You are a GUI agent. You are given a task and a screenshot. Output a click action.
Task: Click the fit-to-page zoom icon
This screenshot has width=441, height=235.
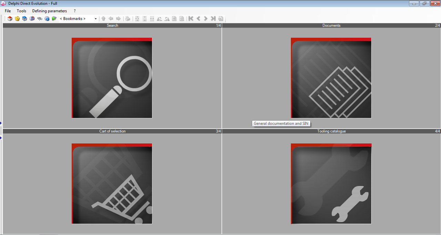(x=137, y=19)
